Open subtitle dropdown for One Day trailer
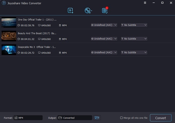 tap(134, 25)
